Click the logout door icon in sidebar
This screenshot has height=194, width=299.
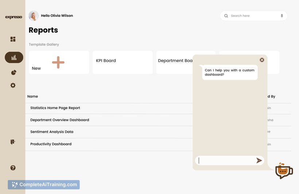point(13,142)
